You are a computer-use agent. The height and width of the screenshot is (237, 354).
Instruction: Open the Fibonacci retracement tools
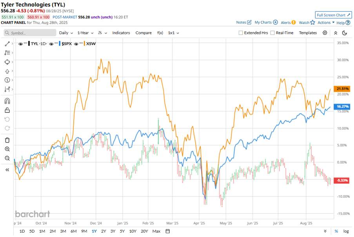click(7, 53)
